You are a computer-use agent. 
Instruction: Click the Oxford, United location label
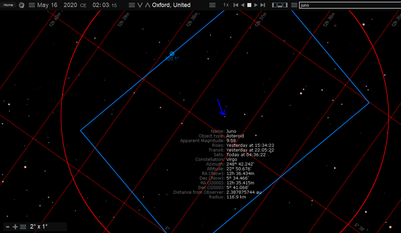171,5
